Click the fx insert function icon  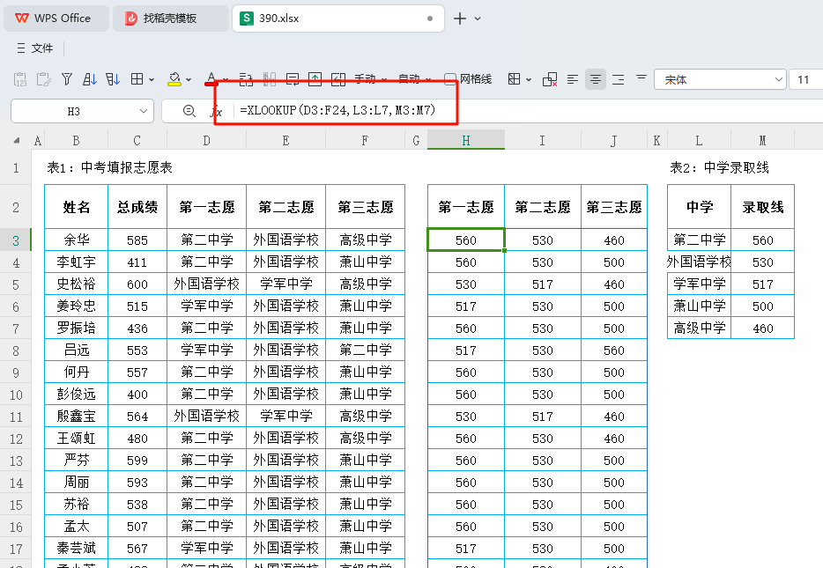click(x=216, y=111)
